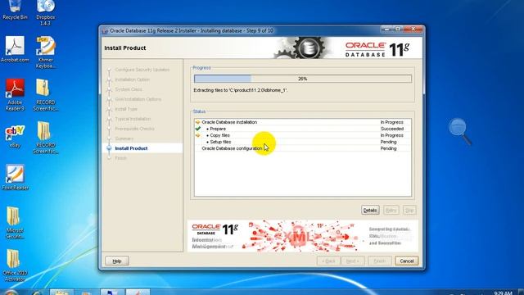
Task: Open the eBay desktop shortcut
Action: 15,137
